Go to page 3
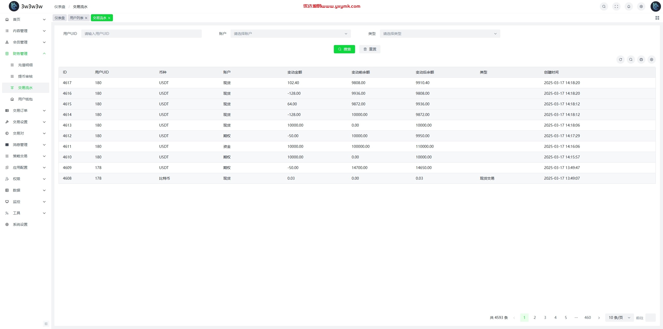This screenshot has width=663, height=329. (x=545, y=318)
